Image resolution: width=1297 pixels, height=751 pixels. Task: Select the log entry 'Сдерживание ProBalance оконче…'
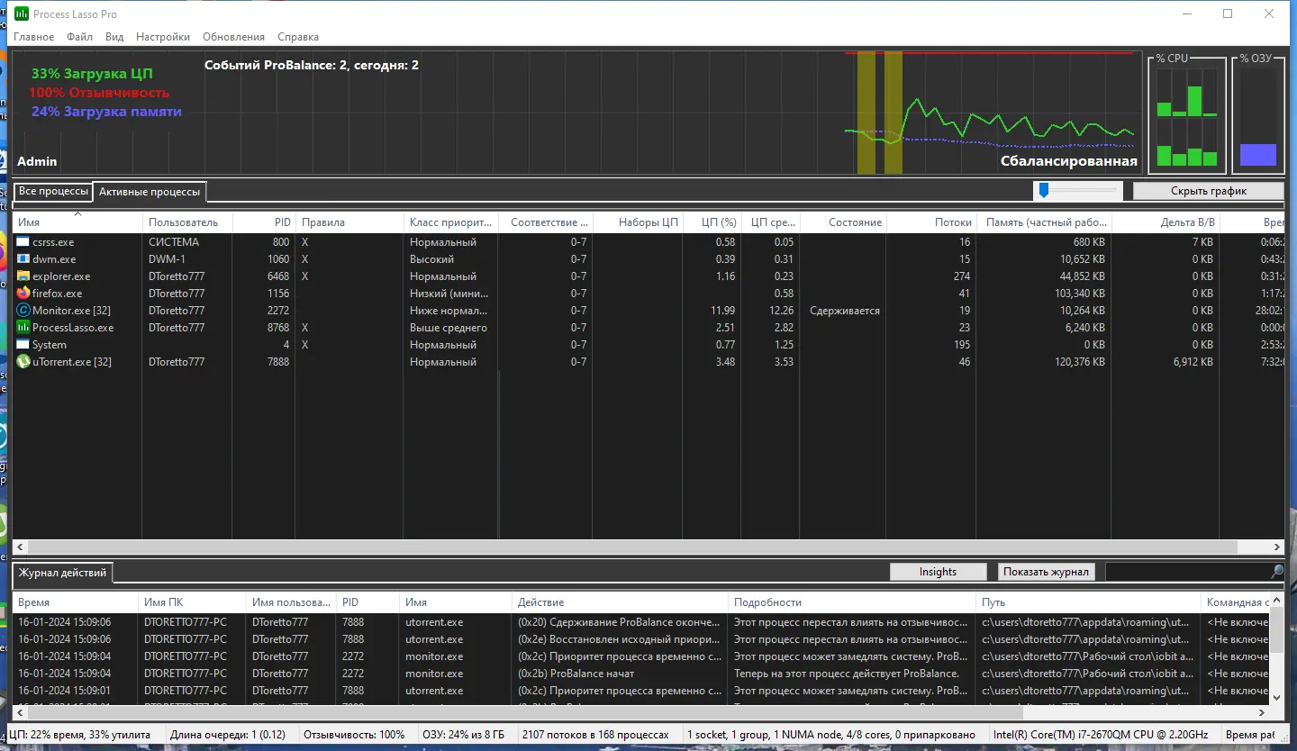pyautogui.click(x=641, y=622)
